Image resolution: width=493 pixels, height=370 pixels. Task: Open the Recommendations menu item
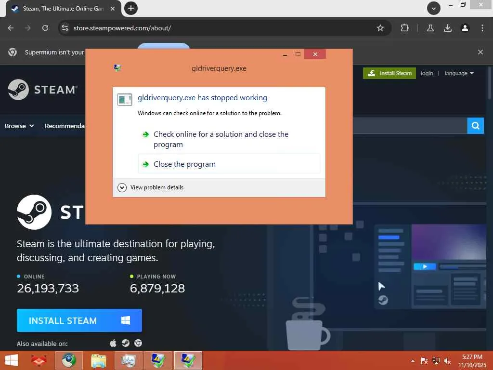click(65, 126)
